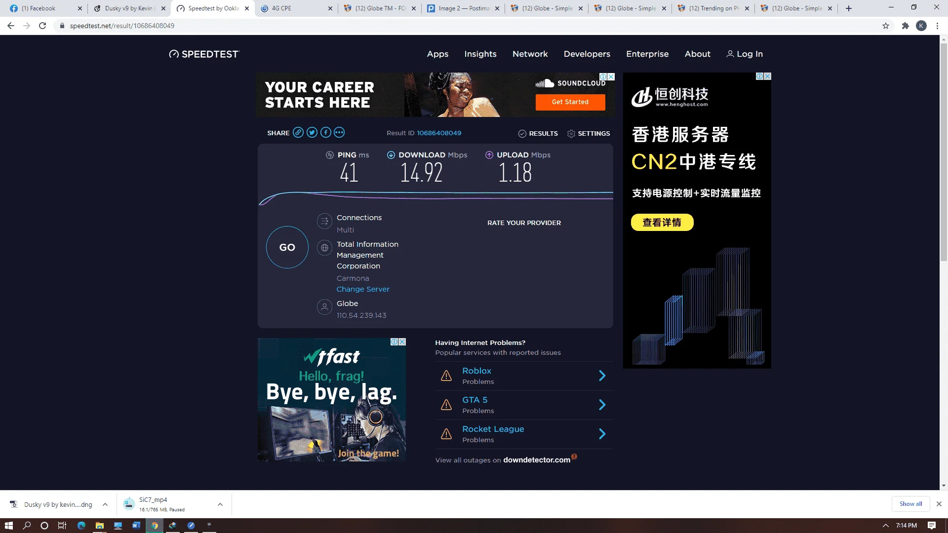The height and width of the screenshot is (533, 948).
Task: Open a new browser tab
Action: (x=849, y=8)
